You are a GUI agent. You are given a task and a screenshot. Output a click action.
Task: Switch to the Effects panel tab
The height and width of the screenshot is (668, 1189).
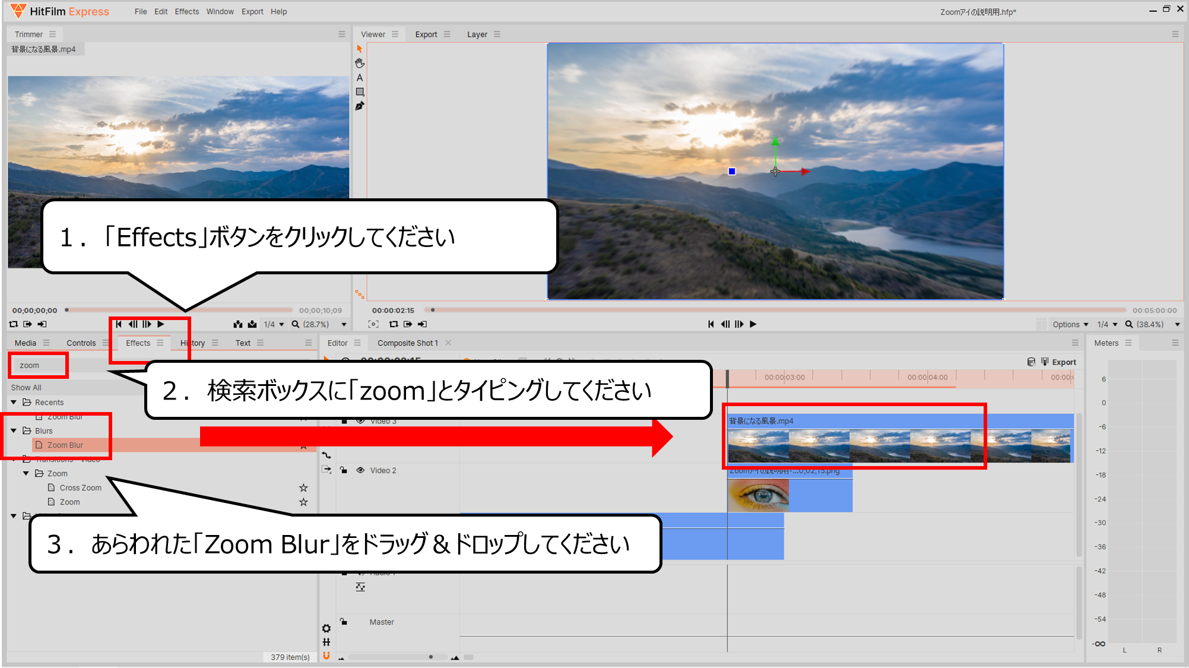138,343
